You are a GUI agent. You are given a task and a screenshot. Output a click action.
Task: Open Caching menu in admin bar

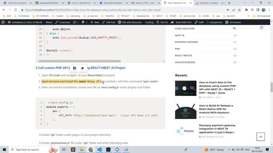click(x=149, y=22)
